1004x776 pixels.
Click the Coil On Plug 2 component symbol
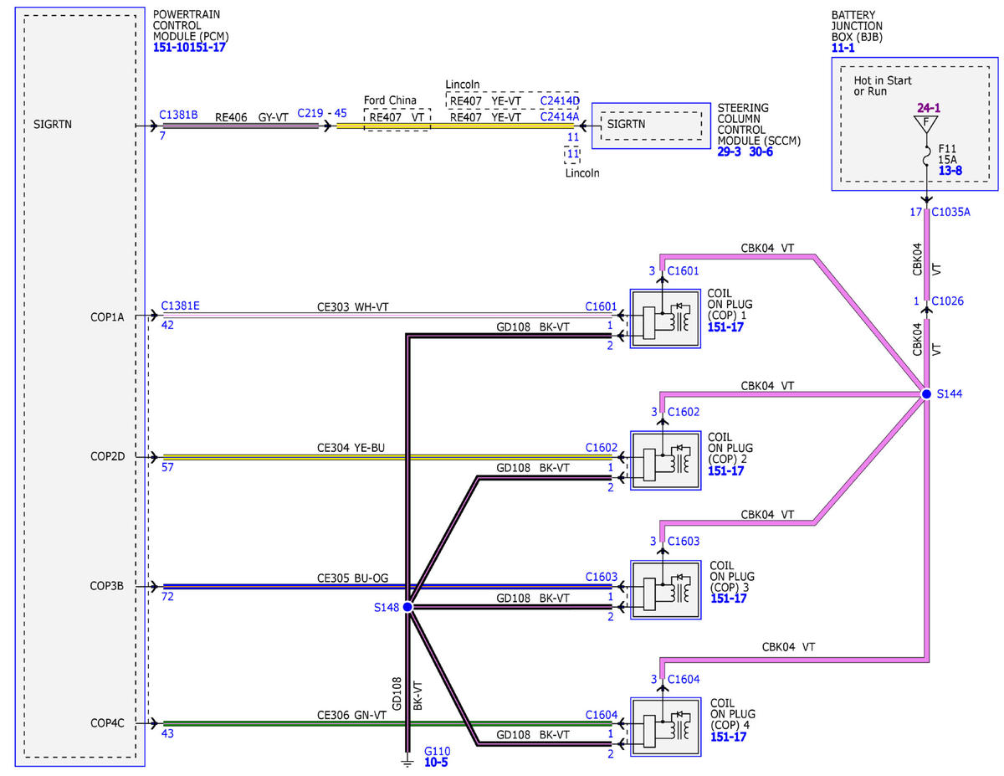tap(665, 460)
